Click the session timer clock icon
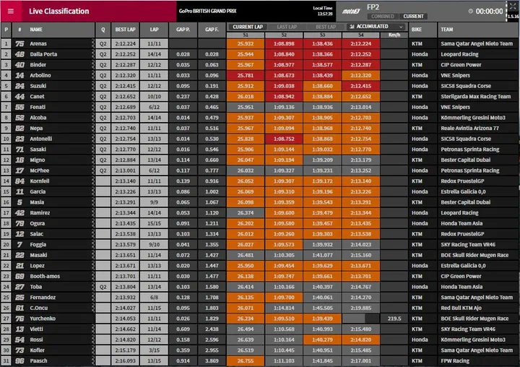Screen dimensions: 520x367 click(x=471, y=12)
